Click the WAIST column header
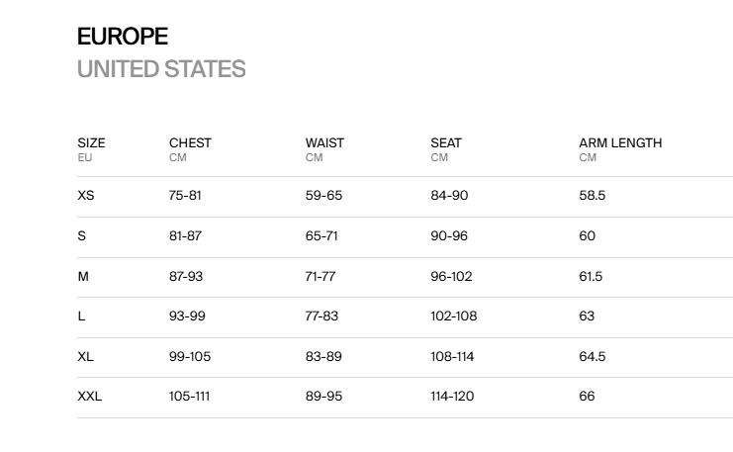This screenshot has height=452, width=733. [324, 143]
